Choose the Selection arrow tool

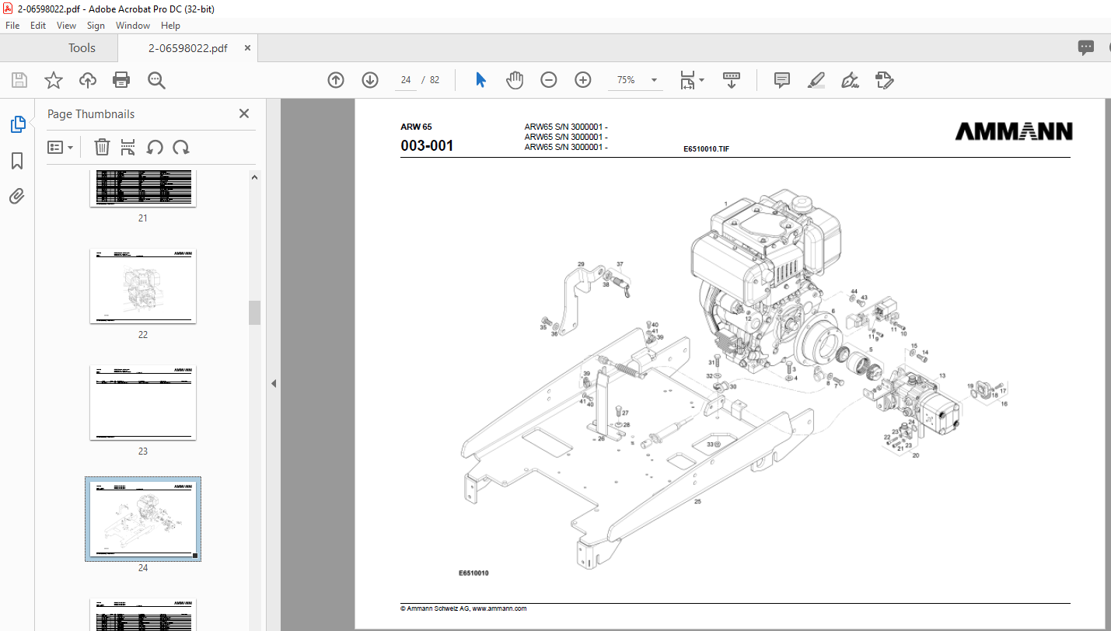(x=480, y=80)
